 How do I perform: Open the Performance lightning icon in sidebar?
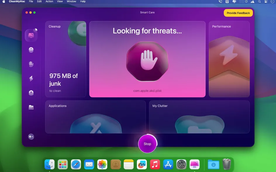pyautogui.click(x=31, y=78)
